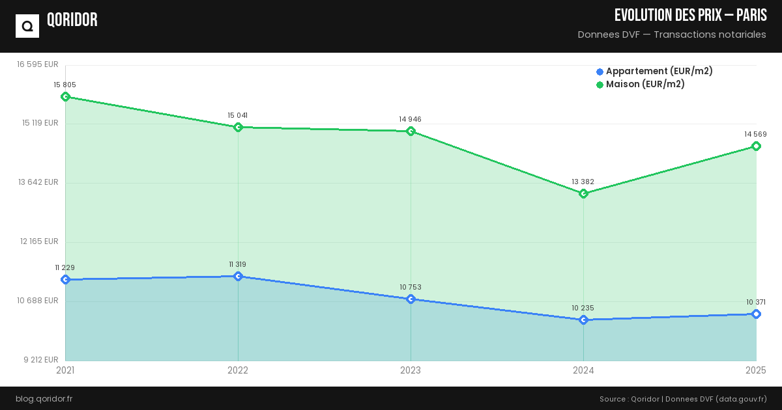Screen dimensions: 782x410
Task: Toggle the Maison (EUR/m2) legend entry
Action: [x=645, y=85]
